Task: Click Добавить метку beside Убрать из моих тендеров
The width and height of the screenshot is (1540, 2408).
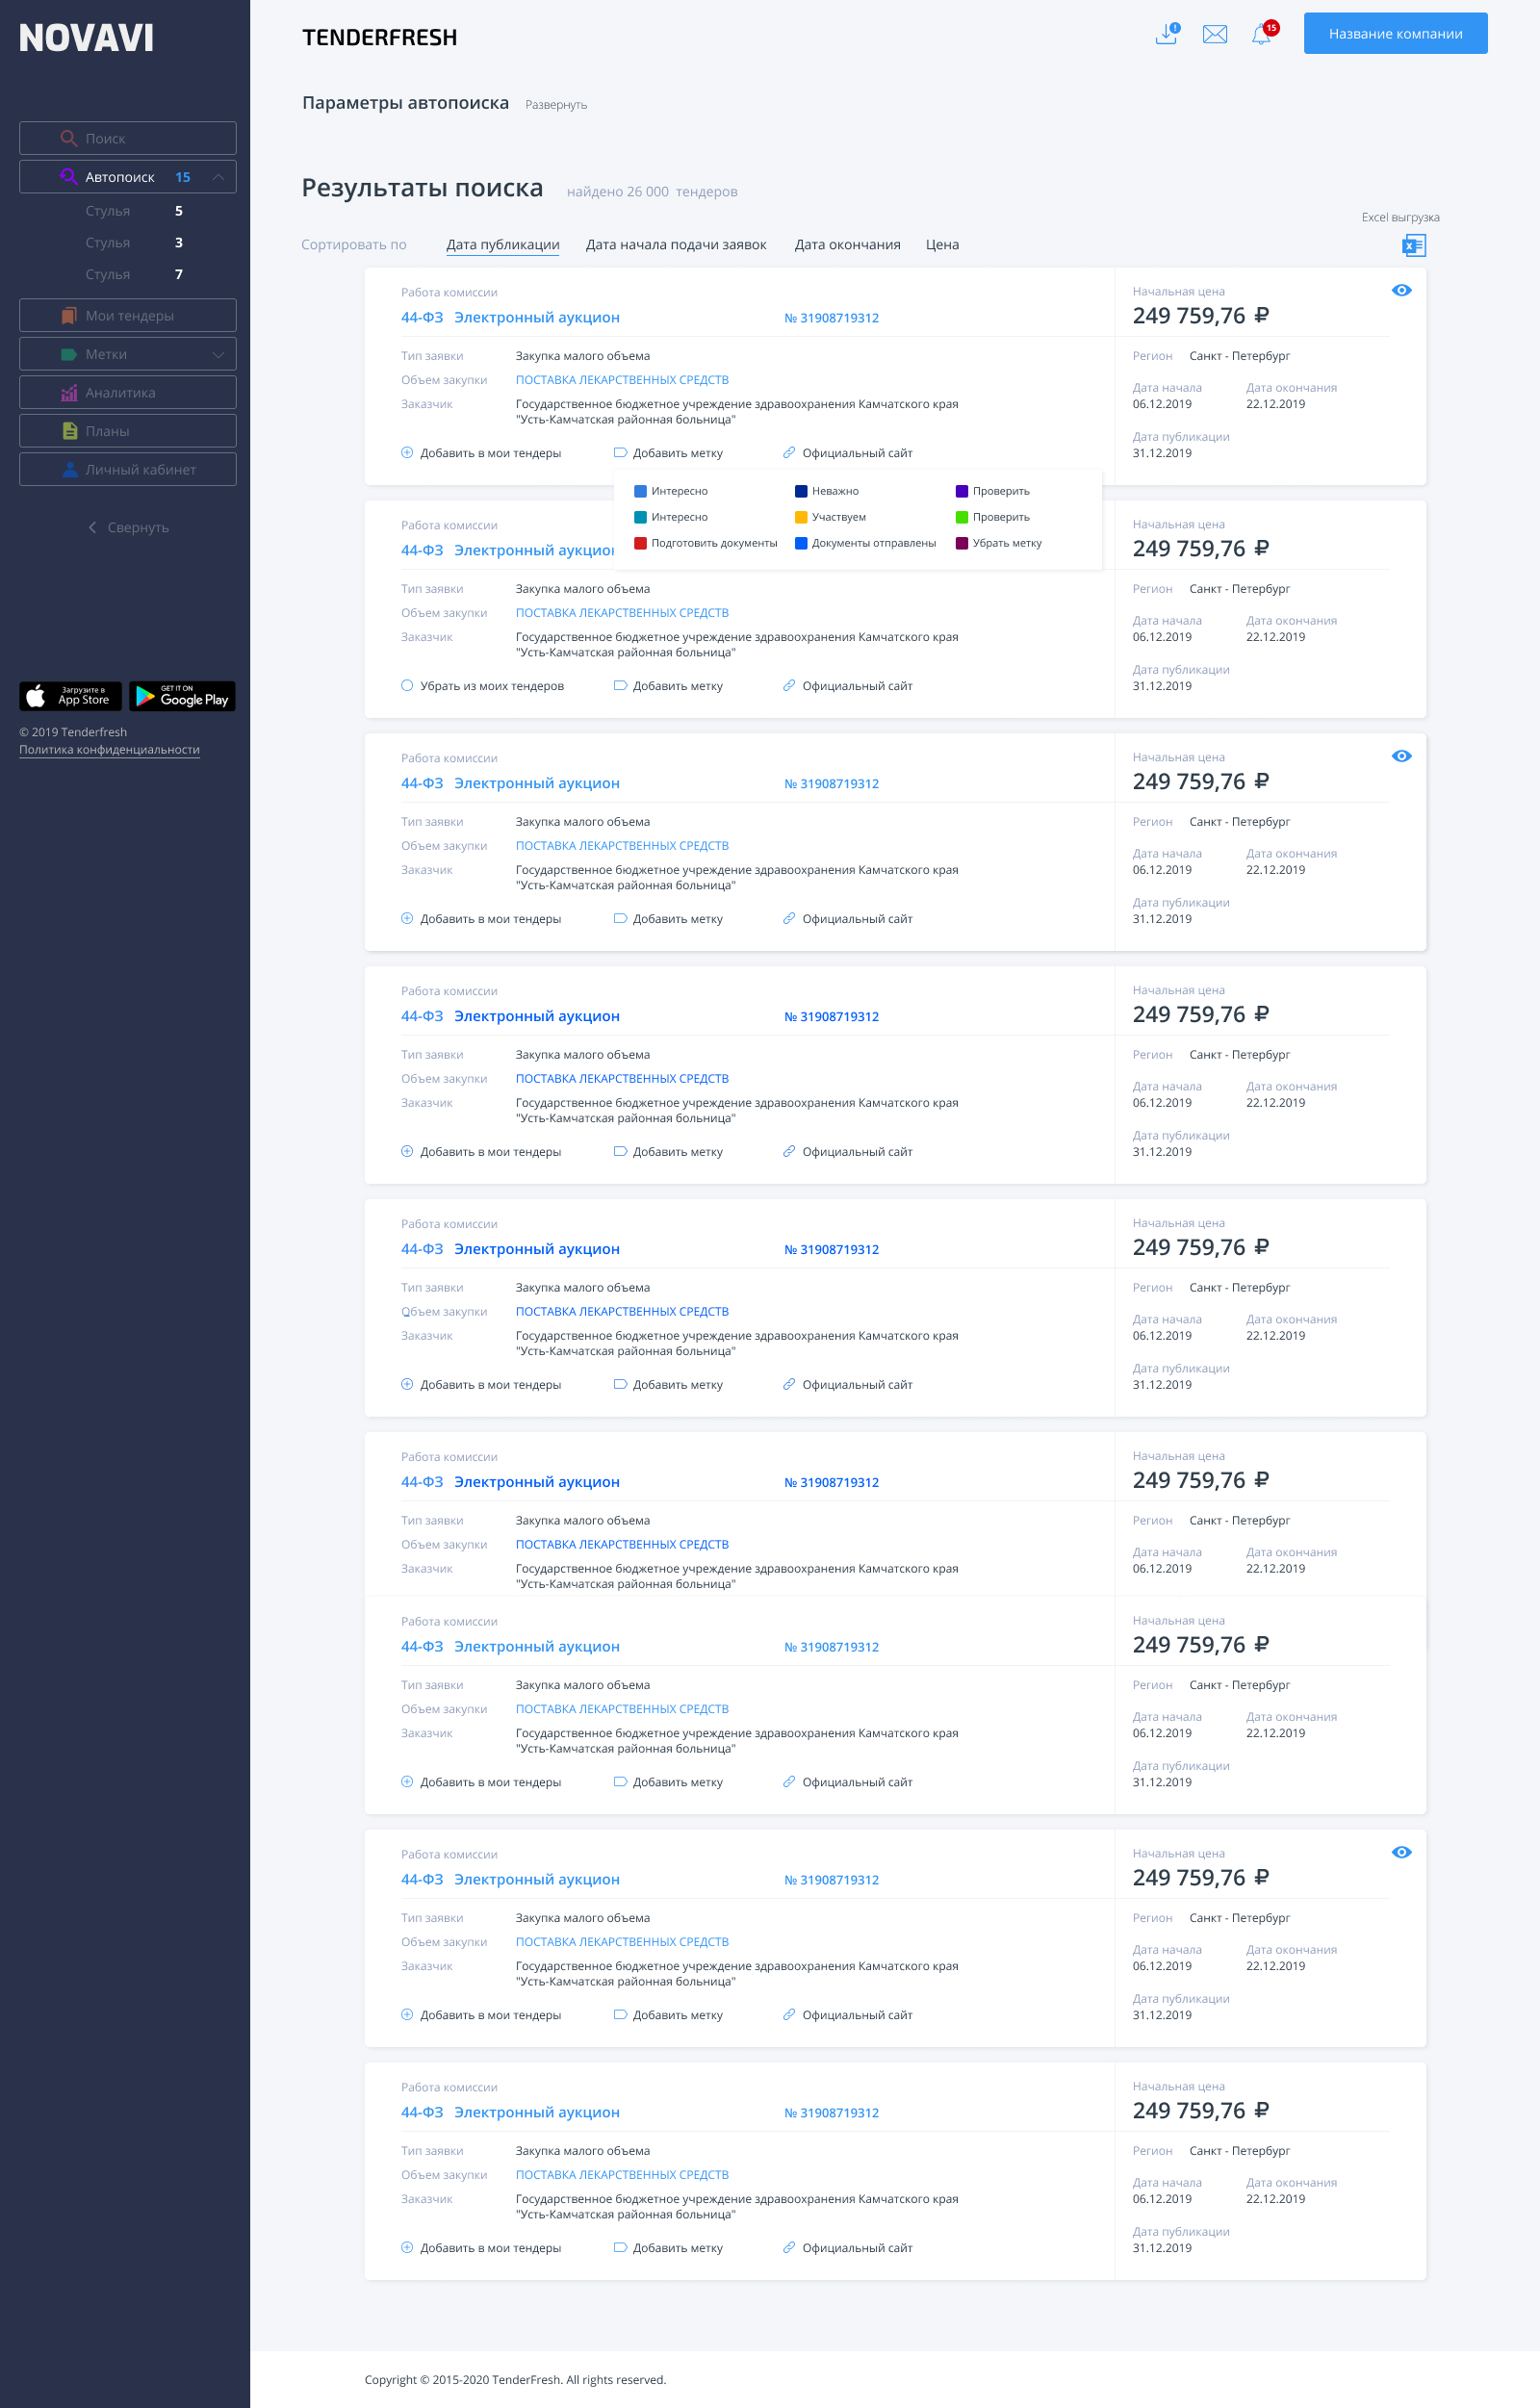Action: [668, 686]
